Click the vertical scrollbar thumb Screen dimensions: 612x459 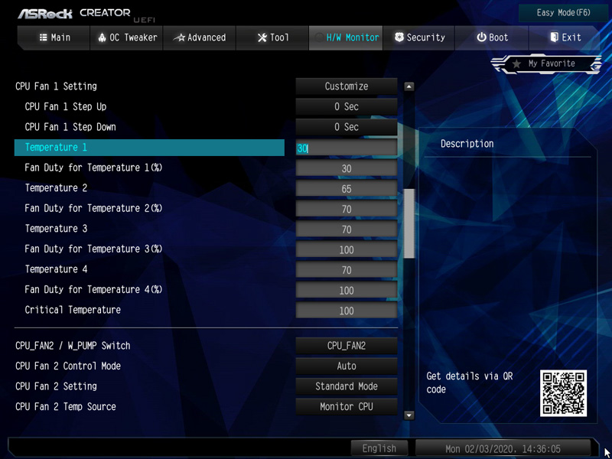pos(409,223)
